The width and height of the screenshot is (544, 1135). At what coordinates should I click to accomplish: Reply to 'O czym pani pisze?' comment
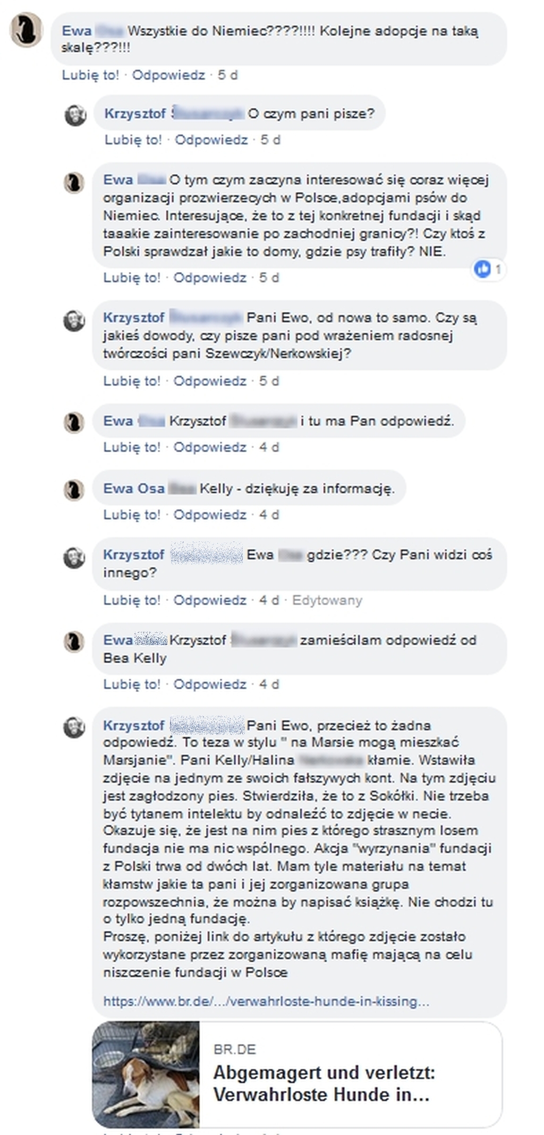pyautogui.click(x=211, y=140)
